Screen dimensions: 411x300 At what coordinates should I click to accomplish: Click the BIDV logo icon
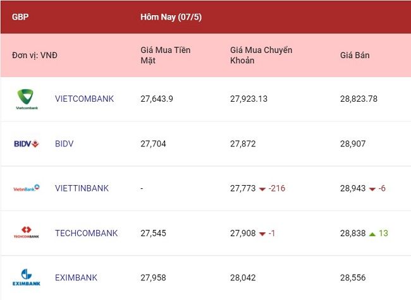pyautogui.click(x=27, y=143)
